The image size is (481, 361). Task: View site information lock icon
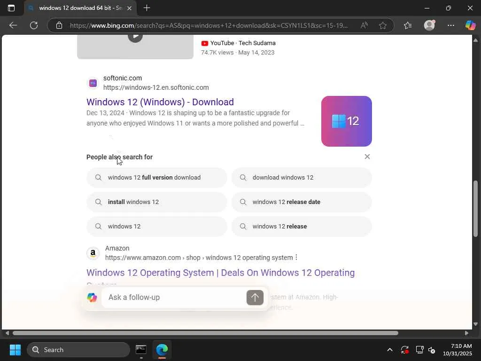click(x=59, y=25)
